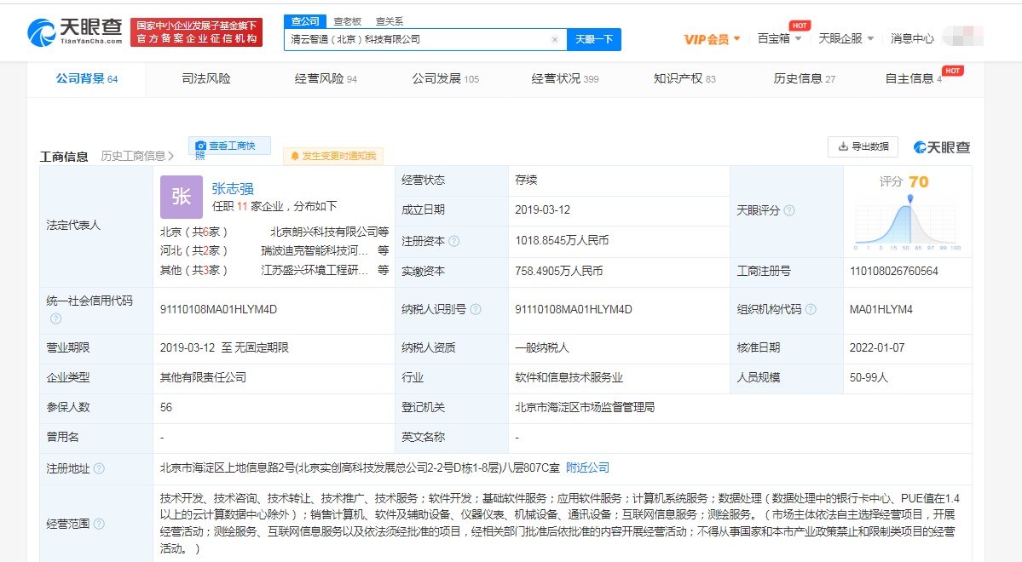Click the help icon beside 天眼评分
1022x562 pixels.
pos(789,210)
